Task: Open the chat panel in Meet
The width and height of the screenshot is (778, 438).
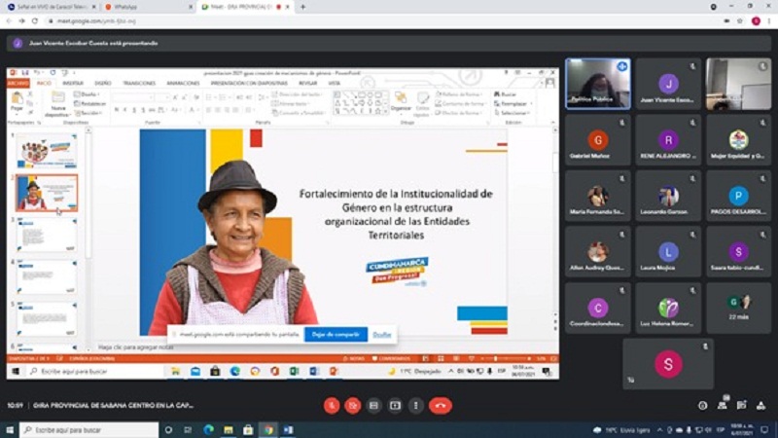Action: point(742,405)
